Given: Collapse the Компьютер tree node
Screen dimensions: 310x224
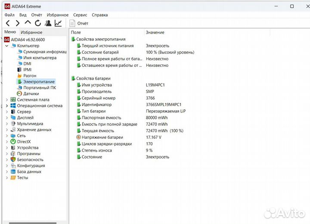Looking at the screenshot, I should (x=7, y=46).
